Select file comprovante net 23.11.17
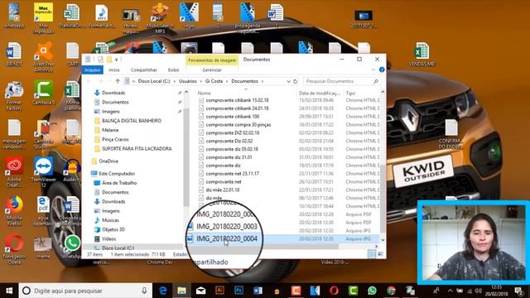530x298 pixels. [x=232, y=173]
